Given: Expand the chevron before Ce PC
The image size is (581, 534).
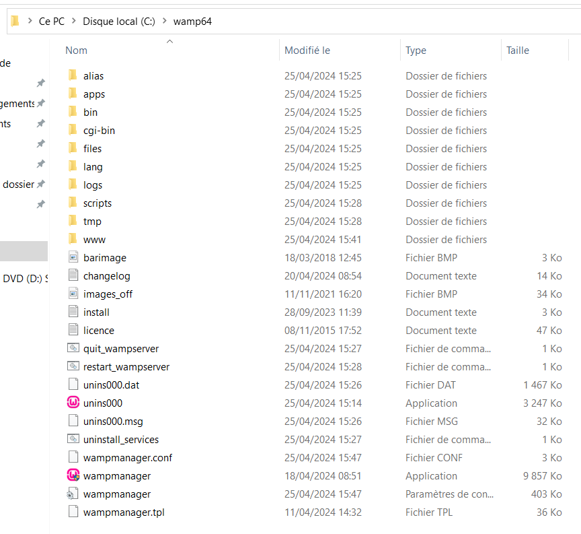Looking at the screenshot, I should [x=30, y=21].
